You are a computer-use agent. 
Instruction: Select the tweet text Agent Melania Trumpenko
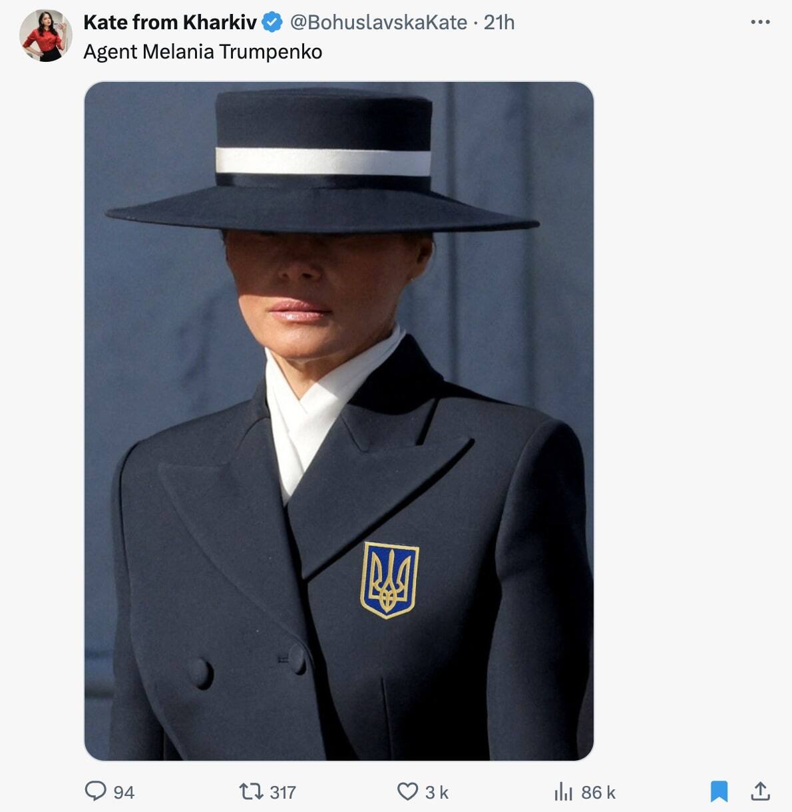(x=202, y=52)
